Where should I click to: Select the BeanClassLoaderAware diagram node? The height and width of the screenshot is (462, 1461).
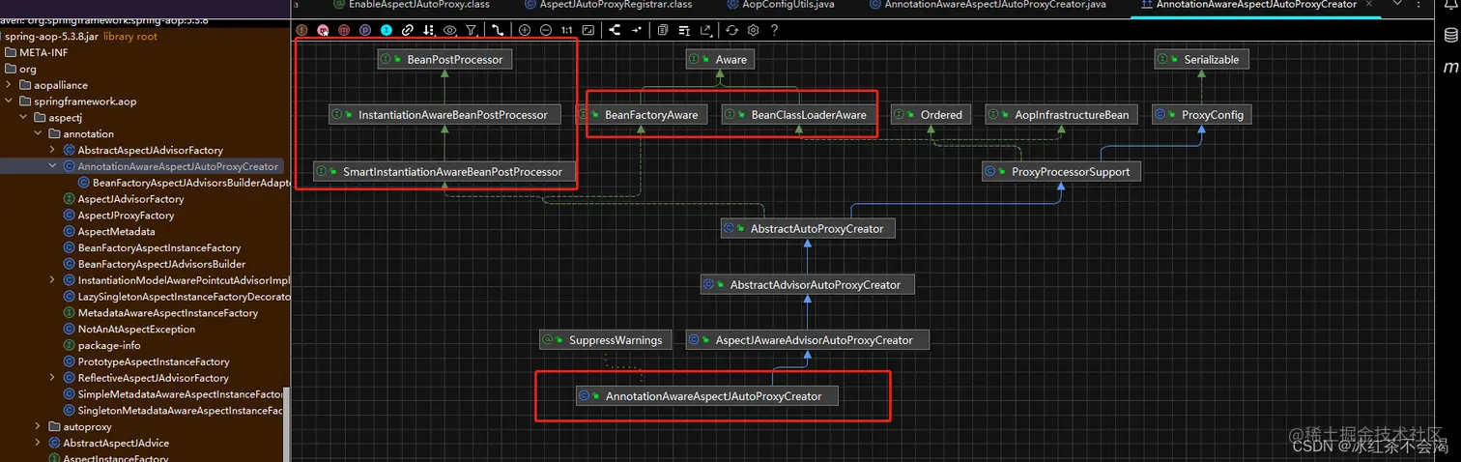click(x=798, y=115)
